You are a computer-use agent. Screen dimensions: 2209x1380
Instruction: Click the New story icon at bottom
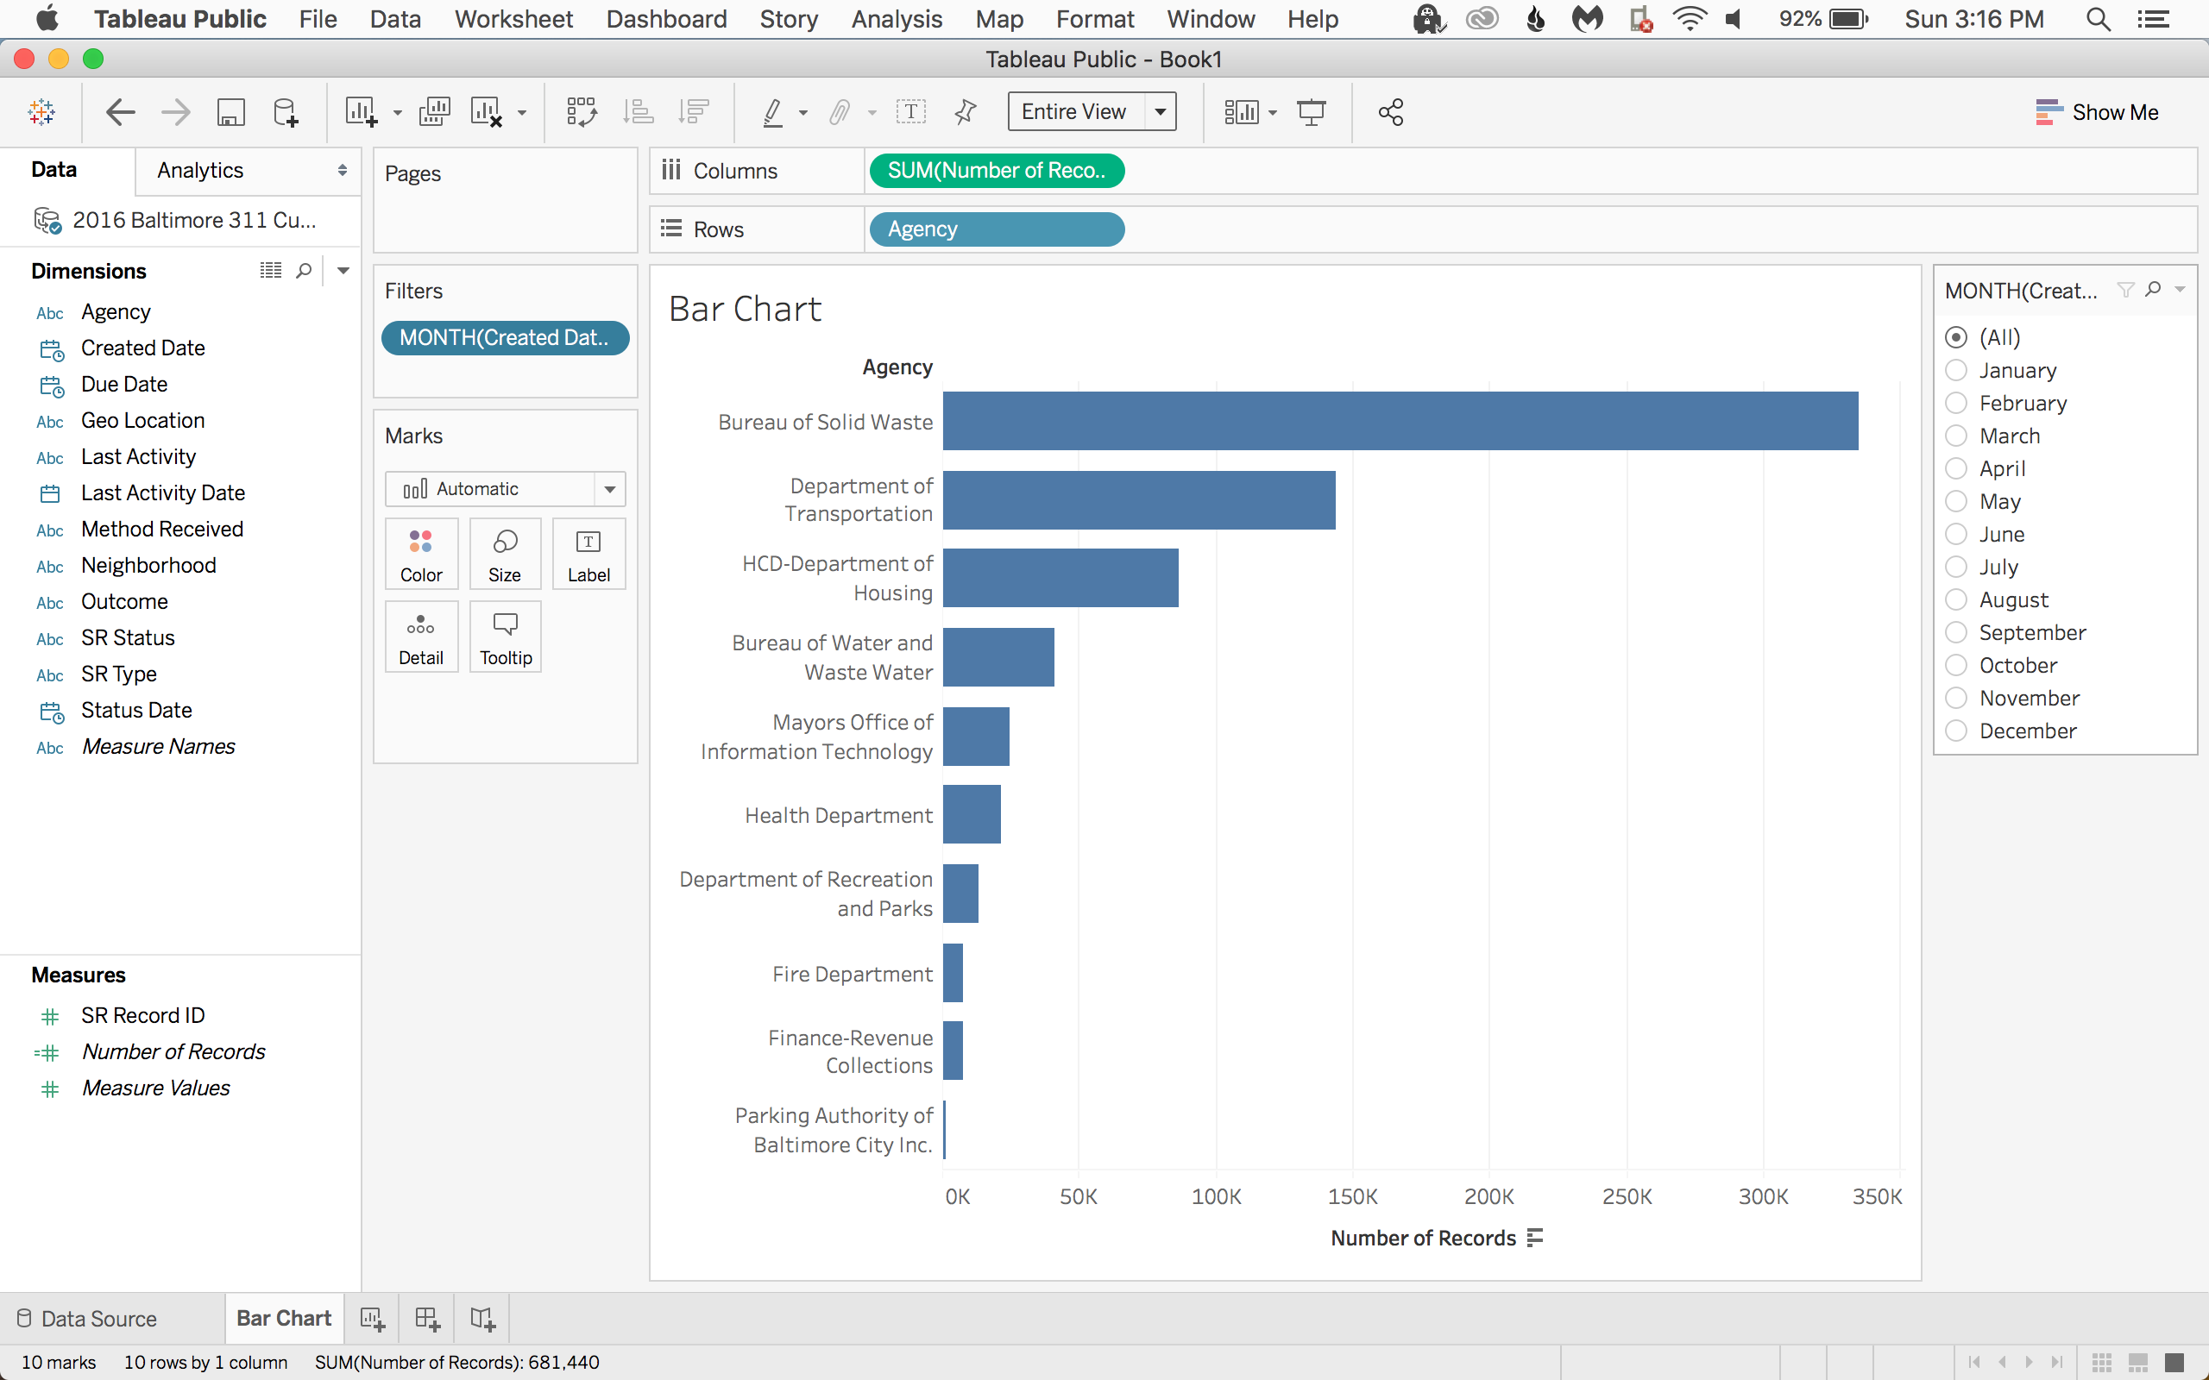pyautogui.click(x=483, y=1318)
